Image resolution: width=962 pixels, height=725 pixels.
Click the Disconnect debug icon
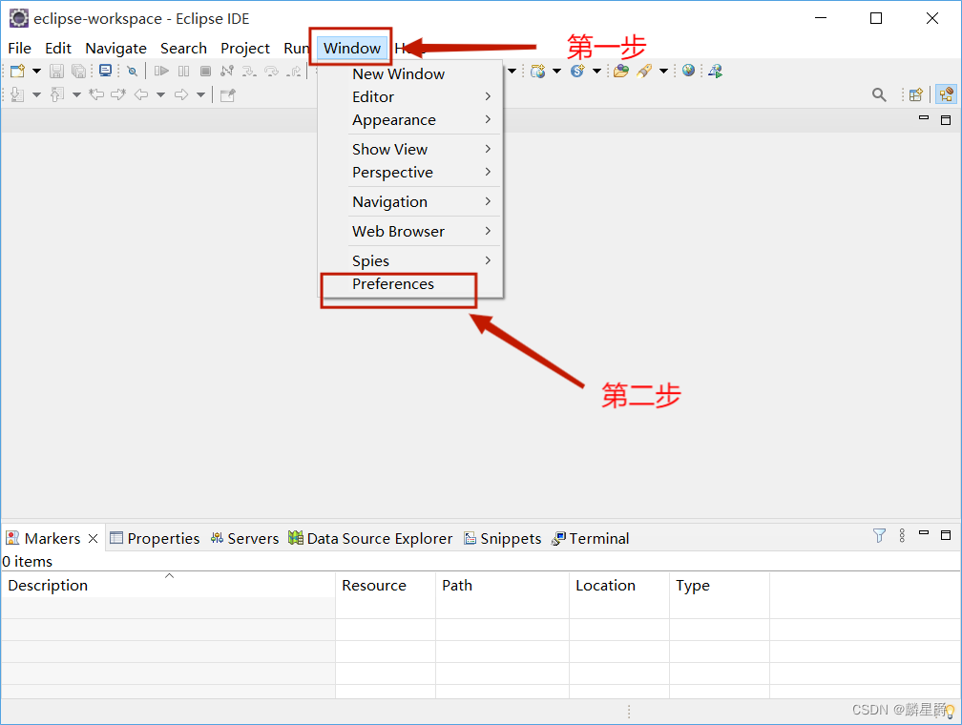(x=227, y=72)
